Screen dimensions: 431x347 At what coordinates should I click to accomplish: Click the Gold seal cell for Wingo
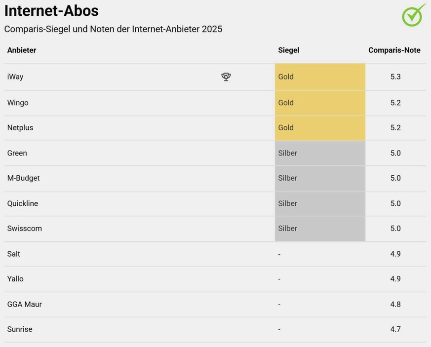click(x=320, y=103)
